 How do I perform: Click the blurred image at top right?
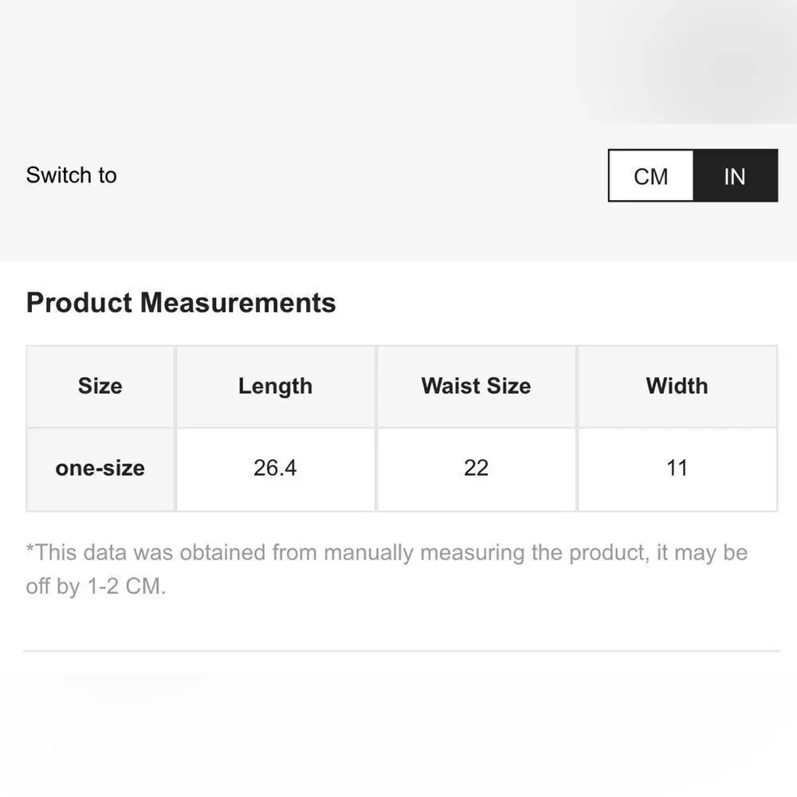[686, 61]
